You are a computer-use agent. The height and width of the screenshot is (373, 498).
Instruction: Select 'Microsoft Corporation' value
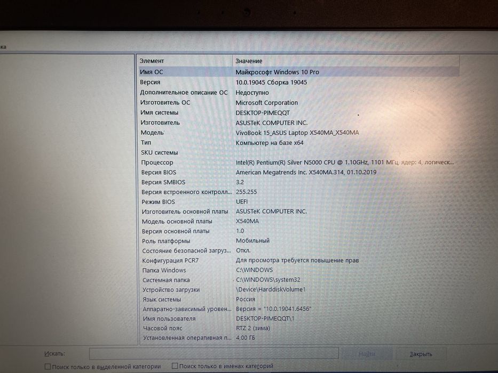pyautogui.click(x=267, y=103)
